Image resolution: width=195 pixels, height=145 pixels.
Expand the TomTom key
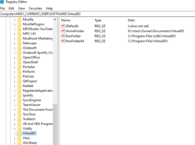pyautogui.click(x=14, y=114)
